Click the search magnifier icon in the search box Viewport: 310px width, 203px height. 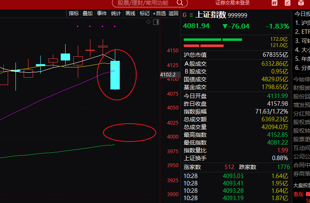(180, 3)
